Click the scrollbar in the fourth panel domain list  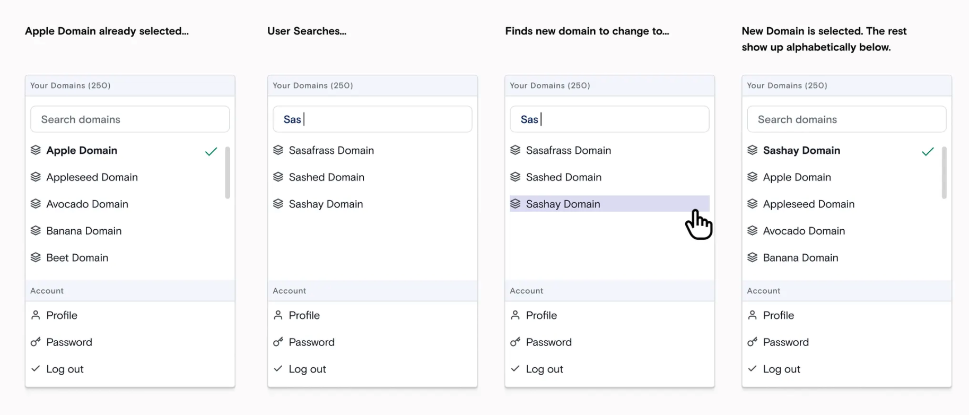click(x=944, y=172)
